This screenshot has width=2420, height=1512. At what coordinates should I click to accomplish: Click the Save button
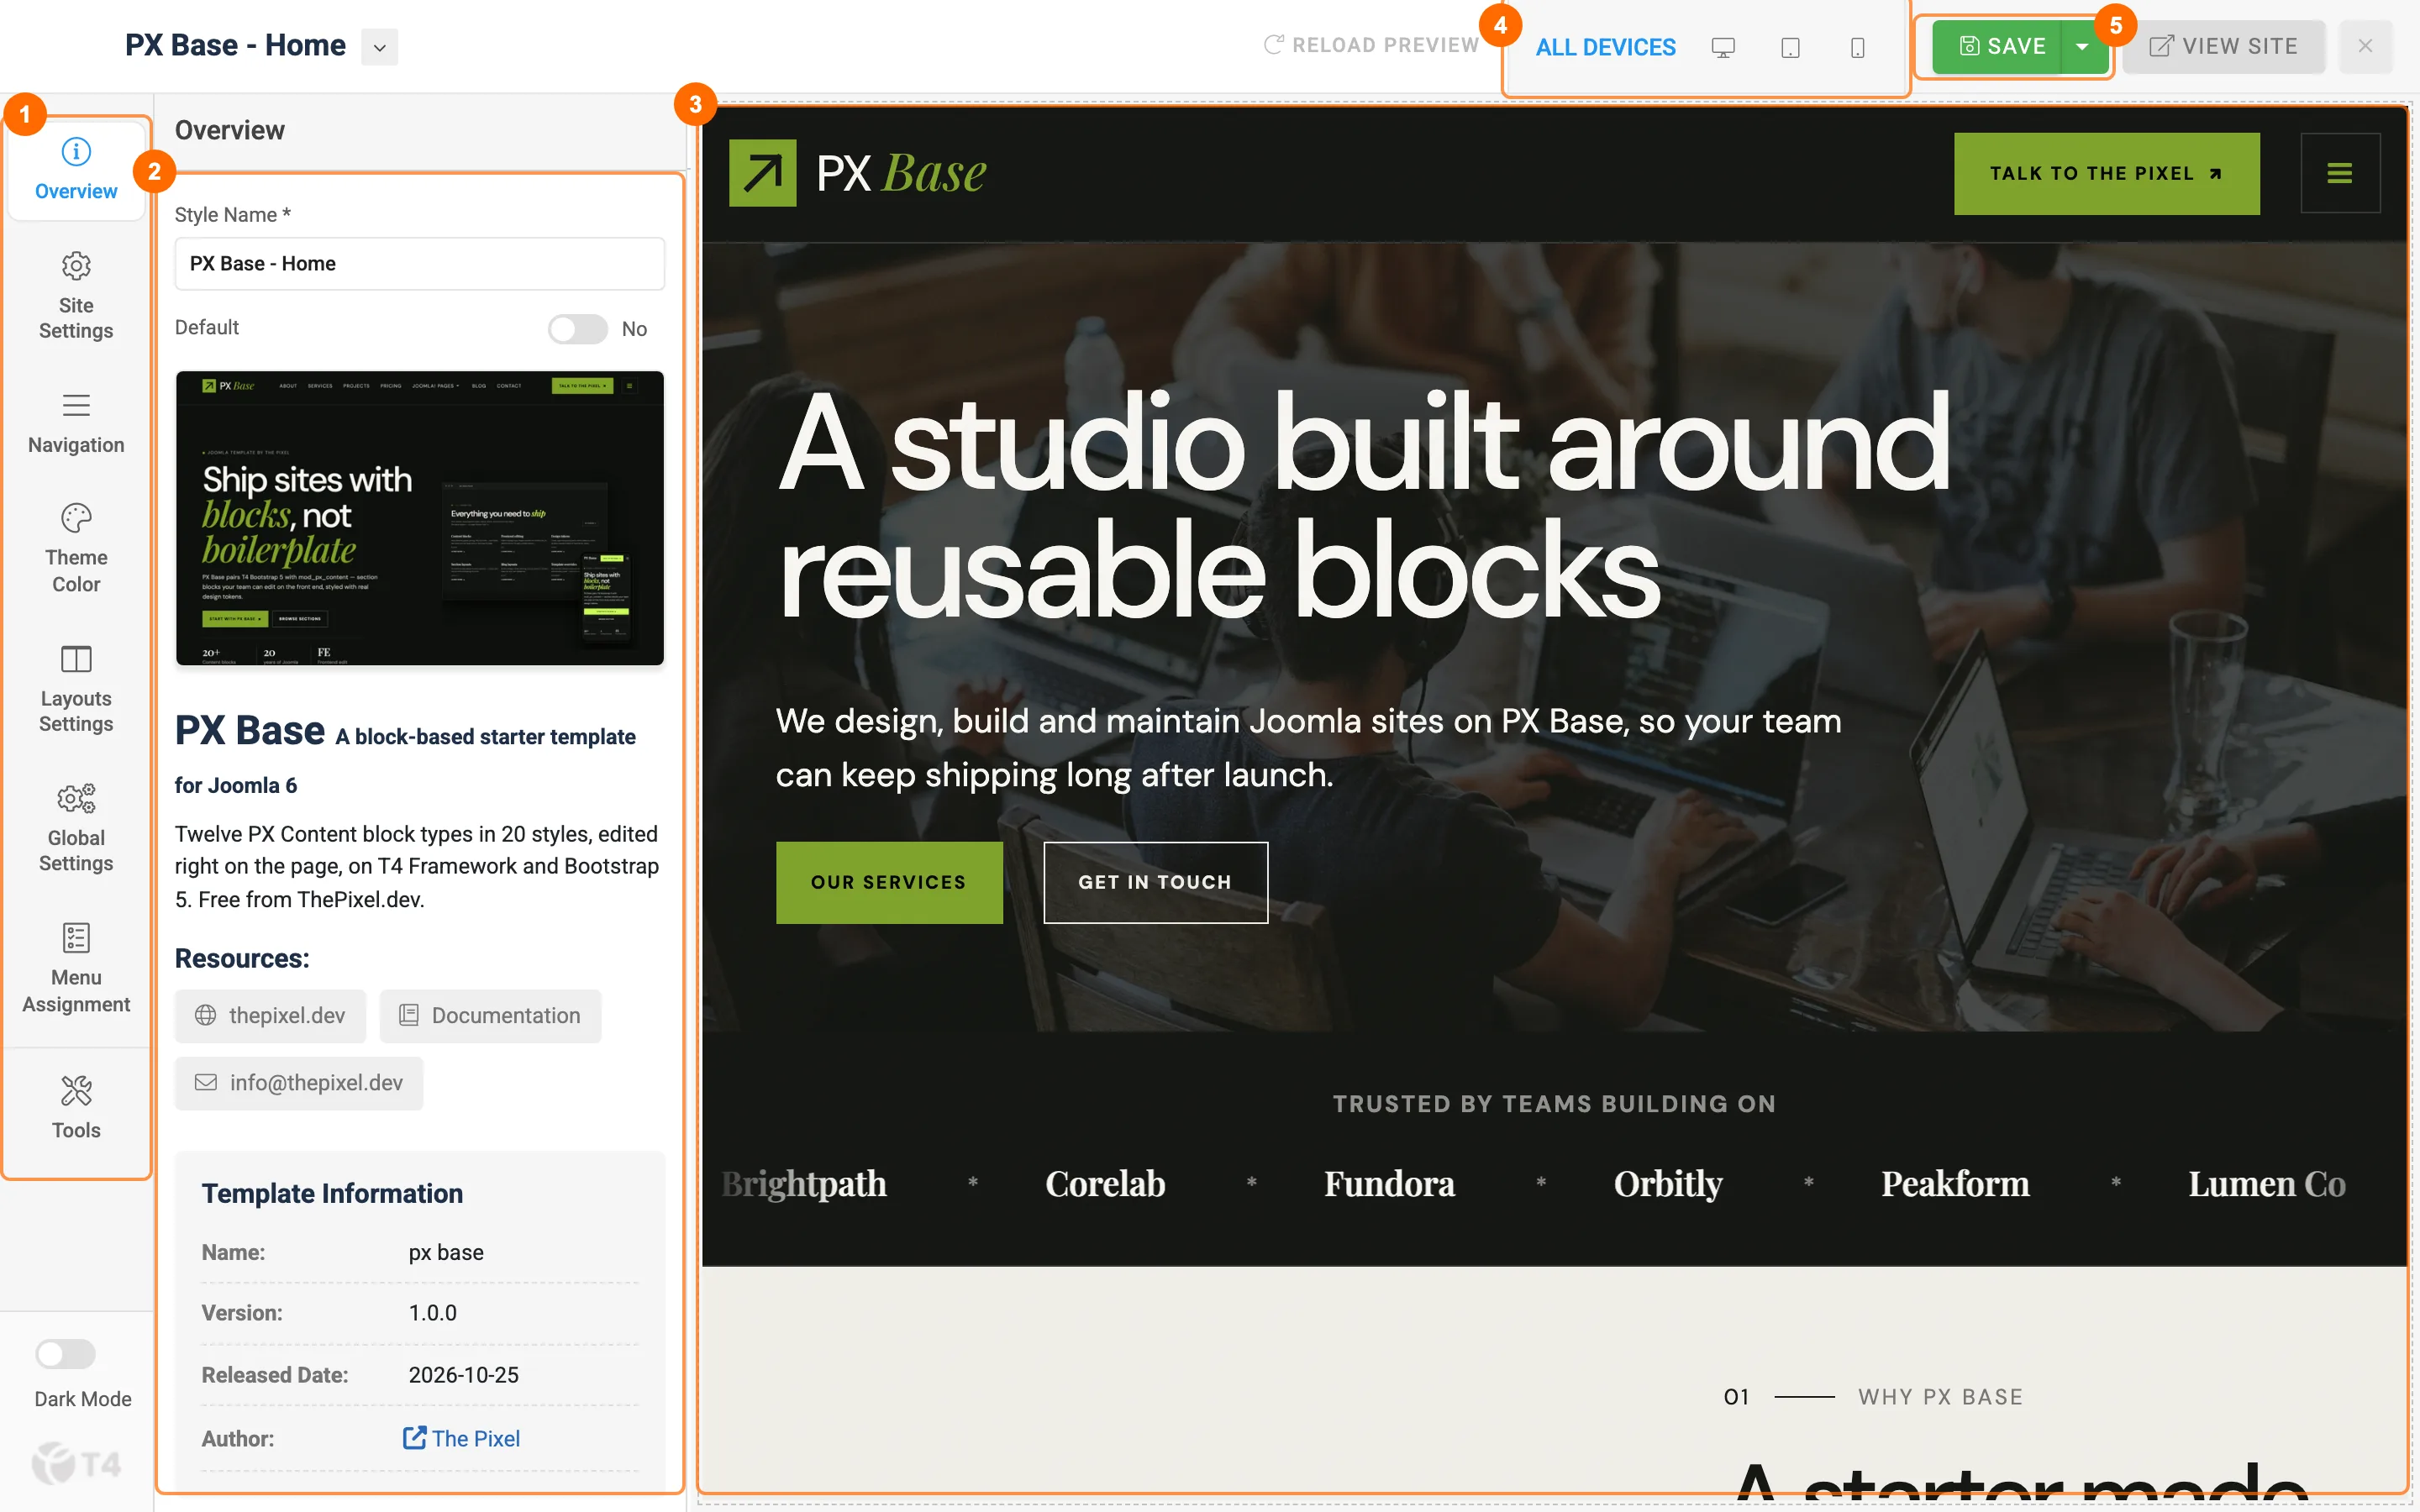(1997, 46)
